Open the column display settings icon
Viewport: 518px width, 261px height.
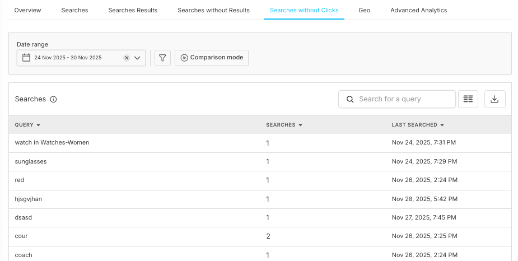click(x=468, y=99)
